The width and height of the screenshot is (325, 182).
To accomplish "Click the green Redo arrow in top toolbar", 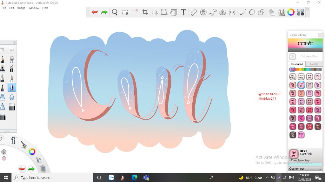I will (104, 12).
